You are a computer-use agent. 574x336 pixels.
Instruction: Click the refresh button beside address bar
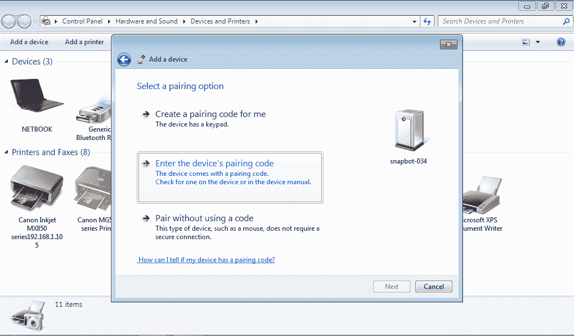427,22
